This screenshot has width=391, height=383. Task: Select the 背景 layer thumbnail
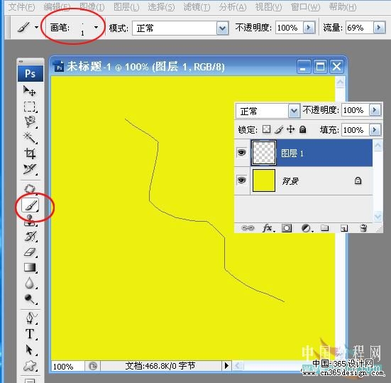[264, 180]
